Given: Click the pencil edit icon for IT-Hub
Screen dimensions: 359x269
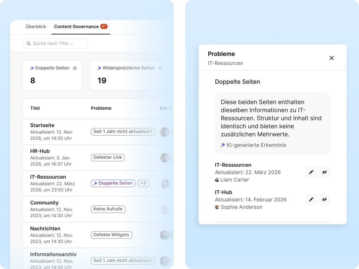Looking at the screenshot, I should tap(311, 199).
